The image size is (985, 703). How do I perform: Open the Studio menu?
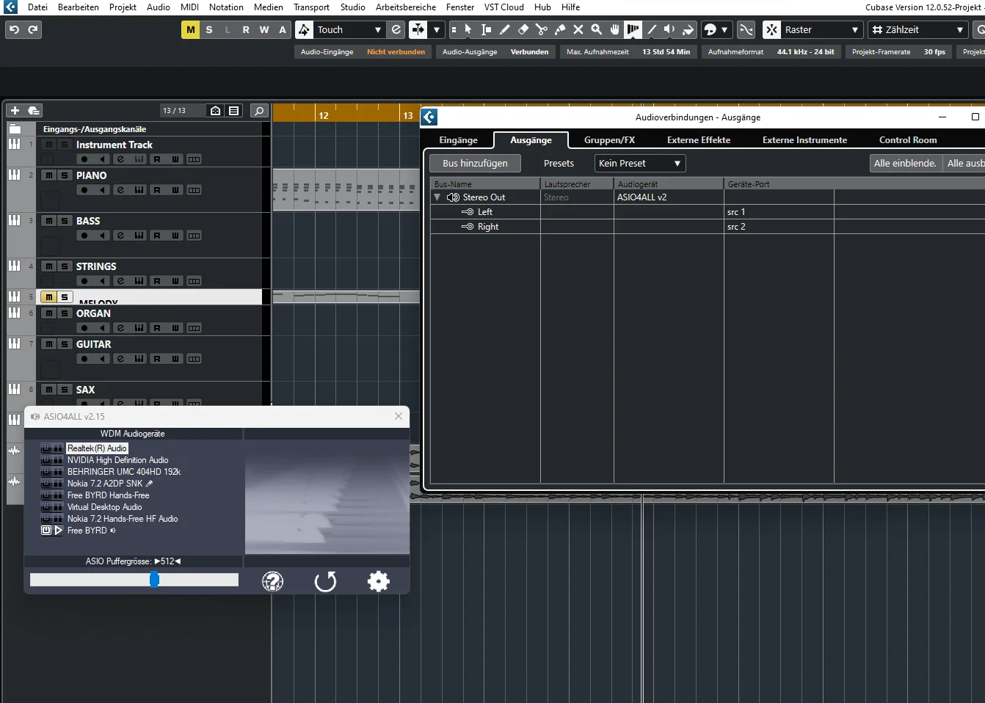point(352,7)
